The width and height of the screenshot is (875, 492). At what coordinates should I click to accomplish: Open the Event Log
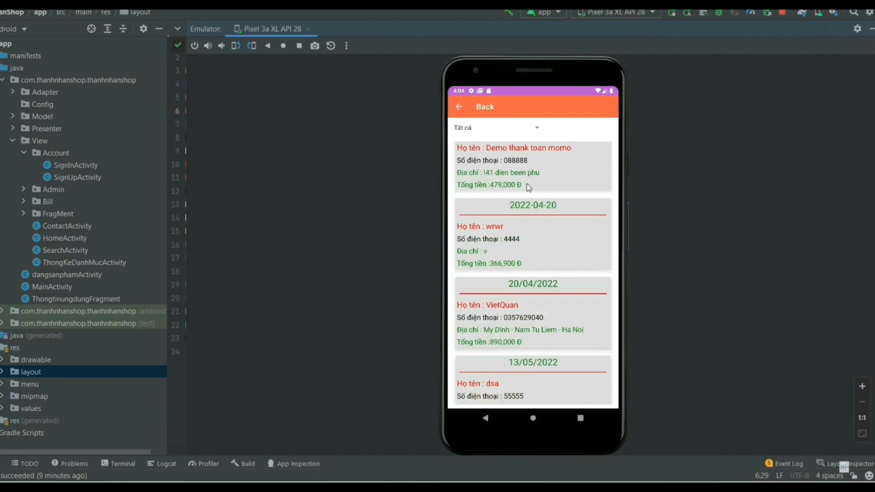point(784,463)
